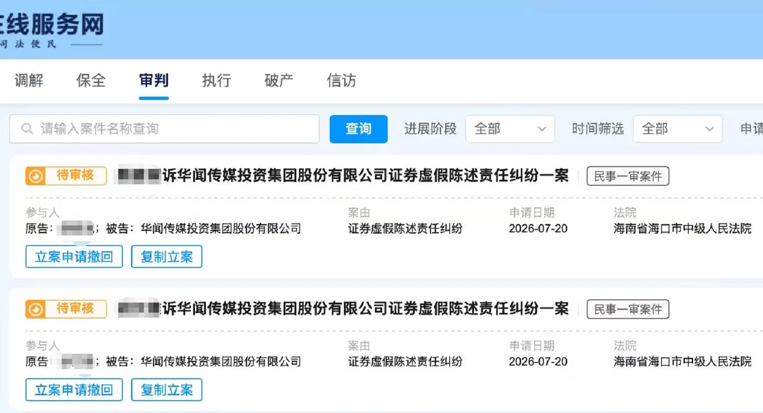Go to the 执行 tab
763x413 pixels.
click(x=216, y=80)
